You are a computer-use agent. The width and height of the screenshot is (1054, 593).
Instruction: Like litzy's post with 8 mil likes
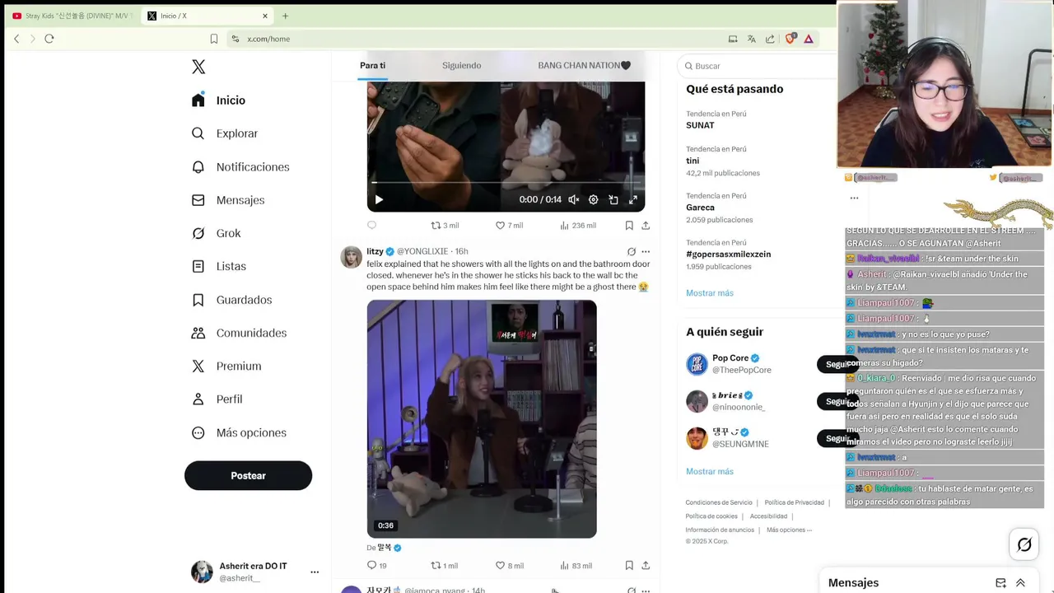point(509,565)
